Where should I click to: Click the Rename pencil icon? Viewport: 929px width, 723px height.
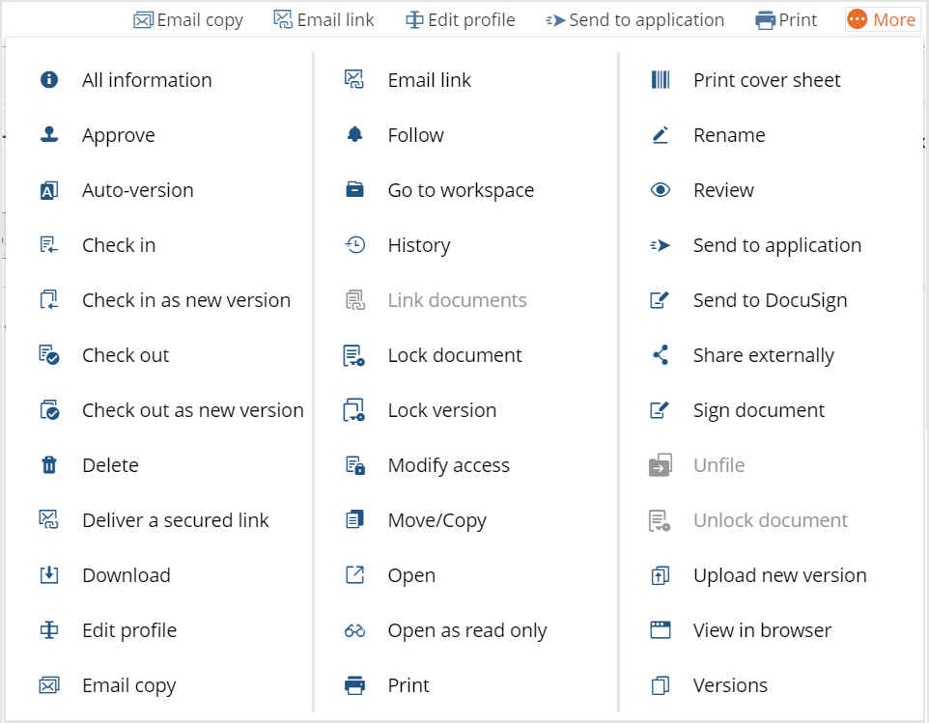(660, 134)
